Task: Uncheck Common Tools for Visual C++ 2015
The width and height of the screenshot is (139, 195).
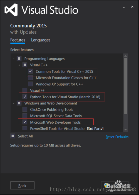Action: (31, 71)
